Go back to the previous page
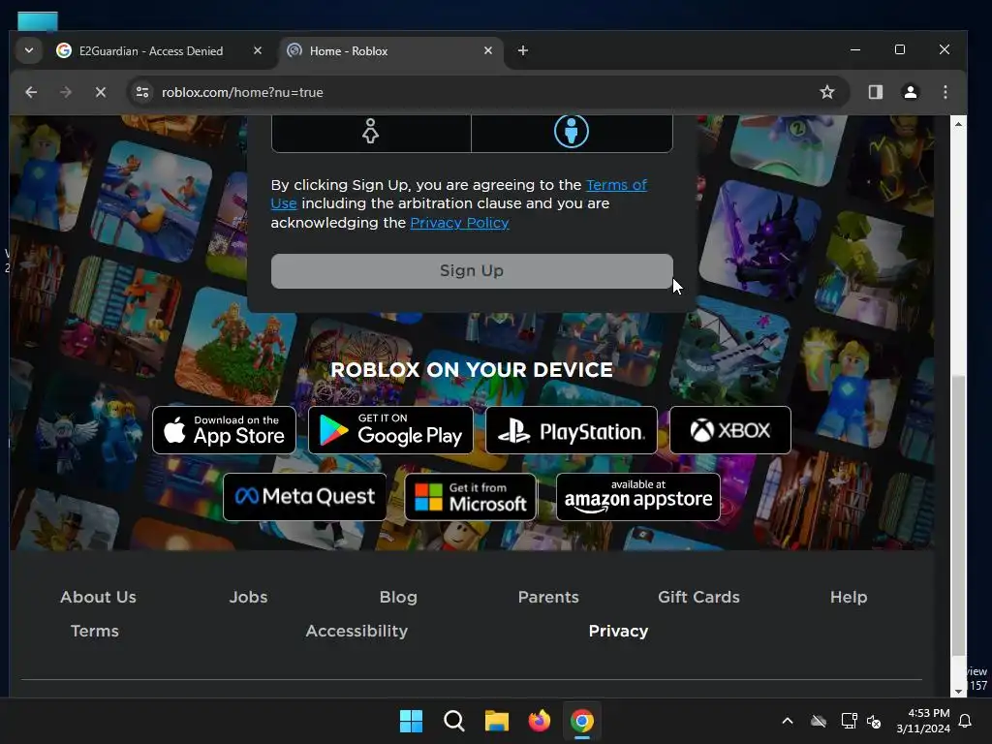This screenshot has width=992, height=744. point(31,92)
